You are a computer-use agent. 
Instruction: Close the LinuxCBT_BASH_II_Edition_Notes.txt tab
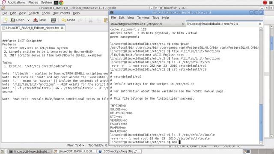62,28
